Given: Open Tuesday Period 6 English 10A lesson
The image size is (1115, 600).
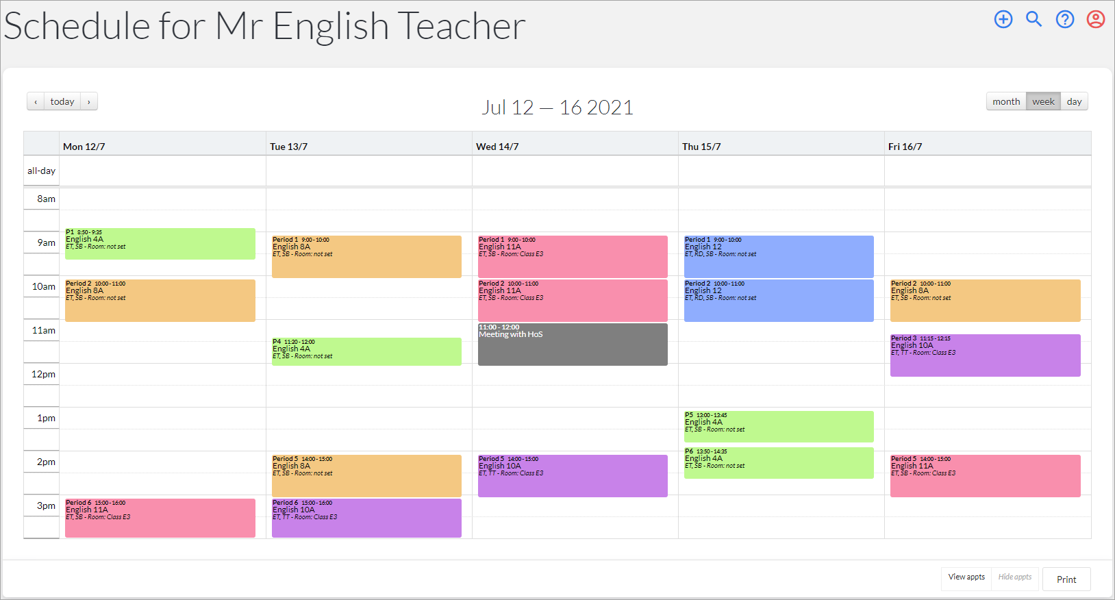Looking at the screenshot, I should [366, 518].
